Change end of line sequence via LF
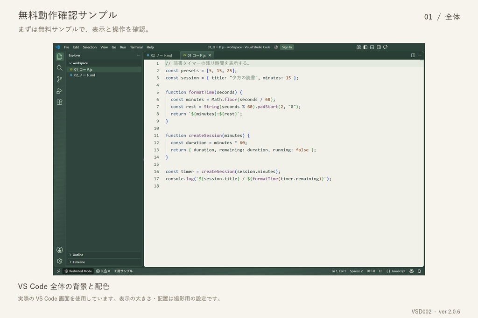Screen dimensions: 478x318 tap(380, 271)
